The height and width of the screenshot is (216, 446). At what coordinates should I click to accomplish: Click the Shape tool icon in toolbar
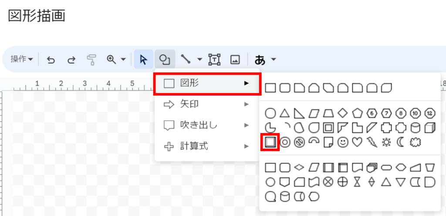coord(164,60)
